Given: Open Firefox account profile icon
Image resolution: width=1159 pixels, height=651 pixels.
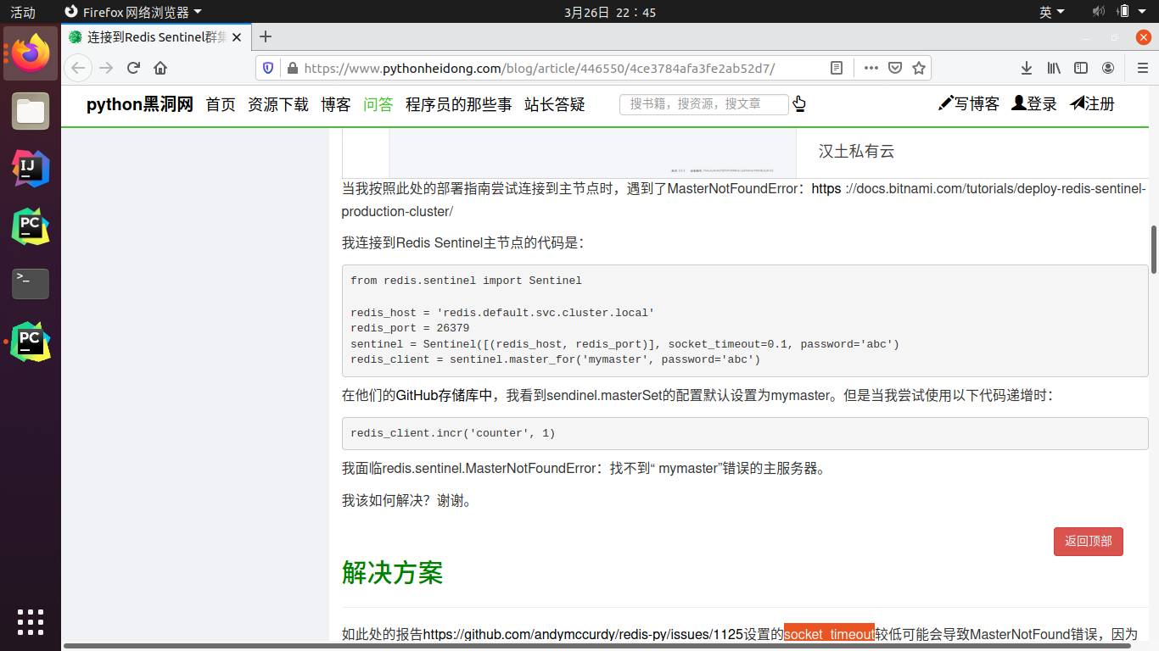Looking at the screenshot, I should coord(1108,68).
